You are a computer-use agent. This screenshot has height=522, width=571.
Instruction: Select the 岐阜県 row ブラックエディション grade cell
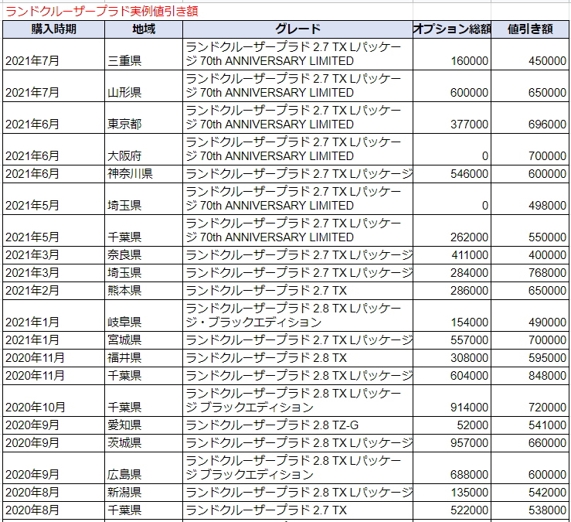(x=297, y=316)
